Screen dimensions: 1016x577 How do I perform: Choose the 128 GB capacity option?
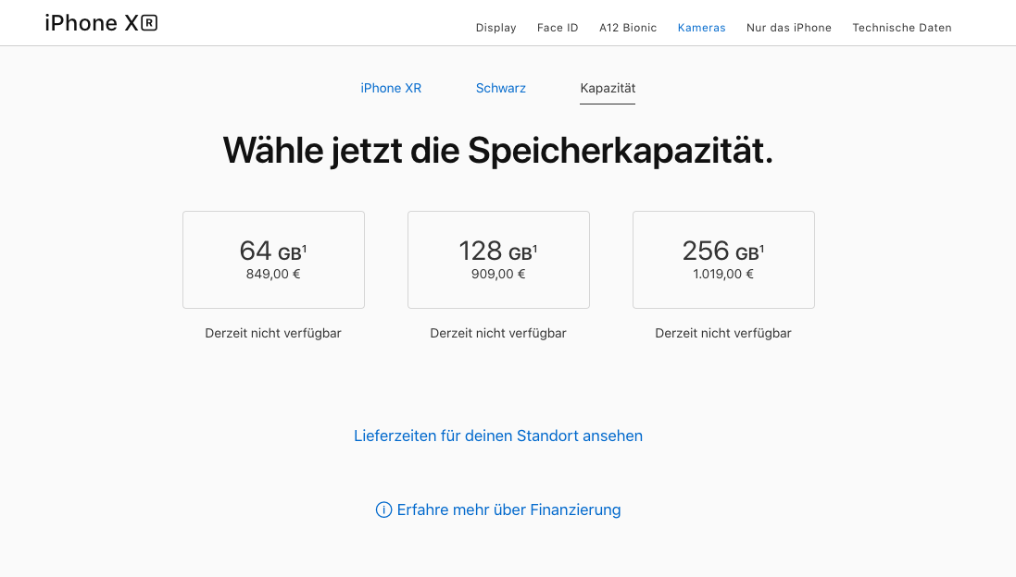(498, 260)
